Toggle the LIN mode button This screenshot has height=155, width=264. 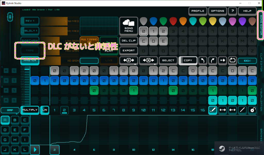[x=45, y=110]
